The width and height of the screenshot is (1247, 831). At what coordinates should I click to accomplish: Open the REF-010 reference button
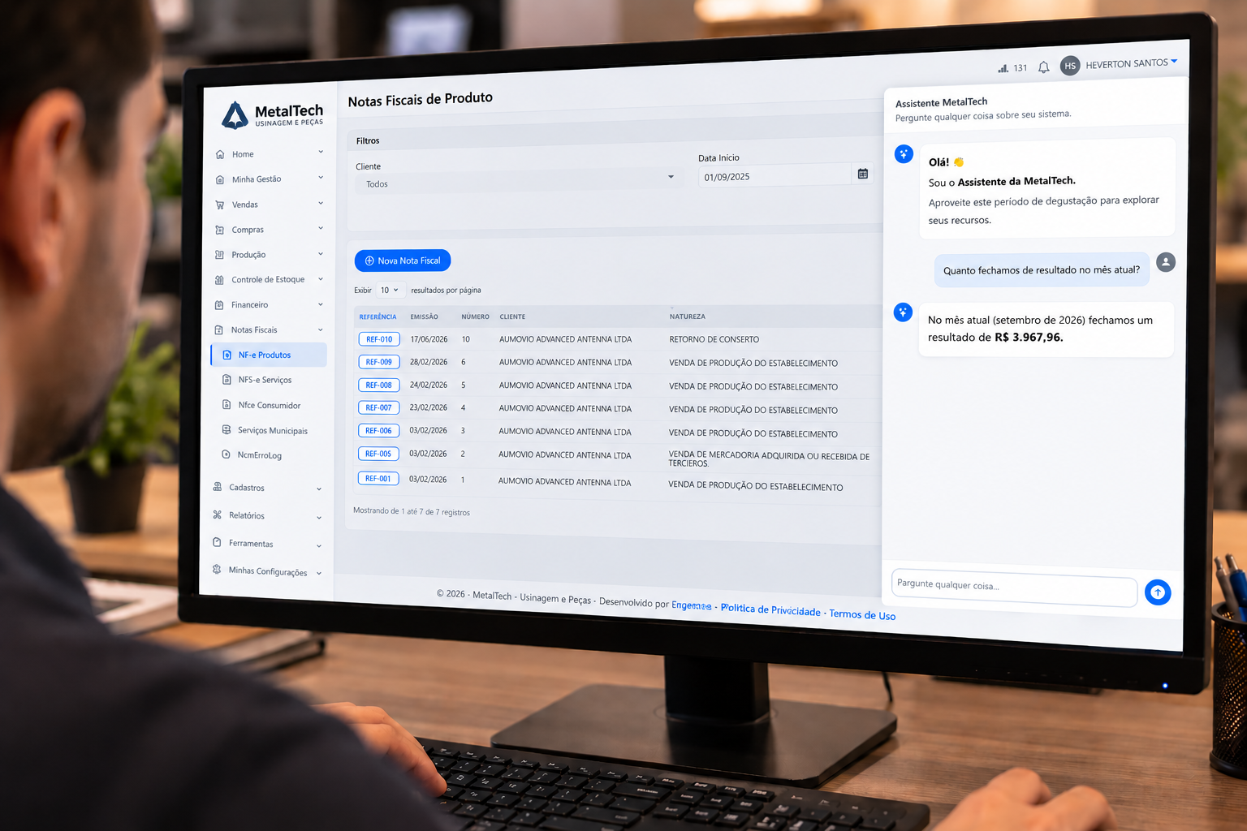379,339
